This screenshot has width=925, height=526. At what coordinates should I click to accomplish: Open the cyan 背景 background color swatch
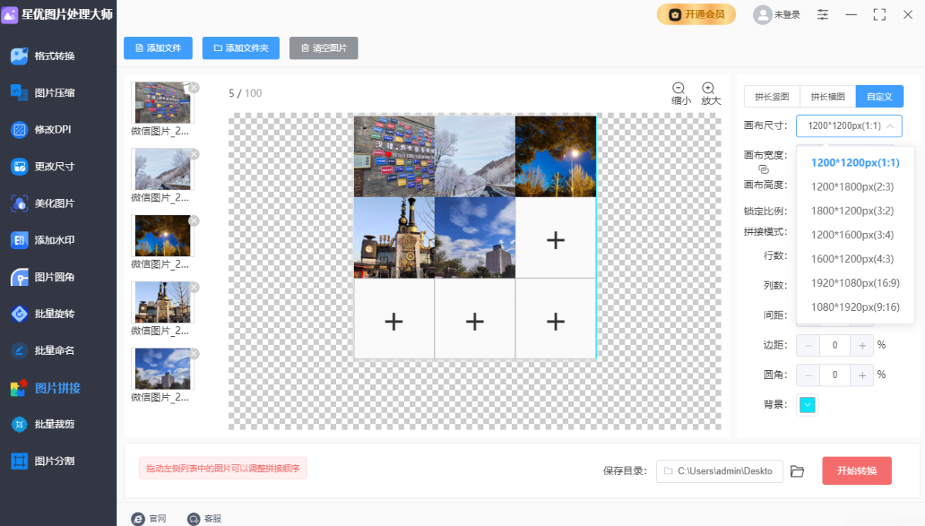point(807,405)
